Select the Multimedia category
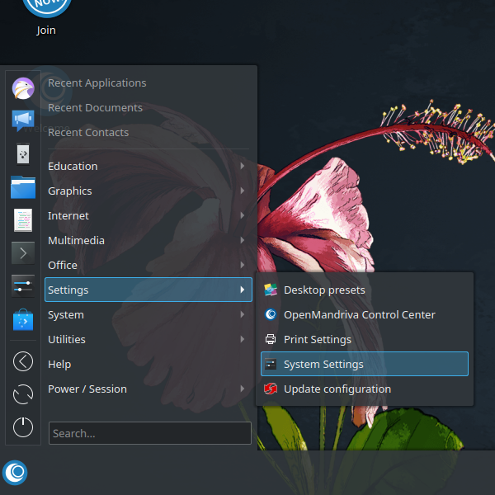The width and height of the screenshot is (495, 495). pos(148,240)
